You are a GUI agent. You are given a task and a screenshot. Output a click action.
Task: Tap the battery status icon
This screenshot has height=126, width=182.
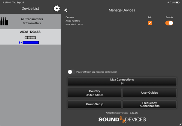coord(177,3)
